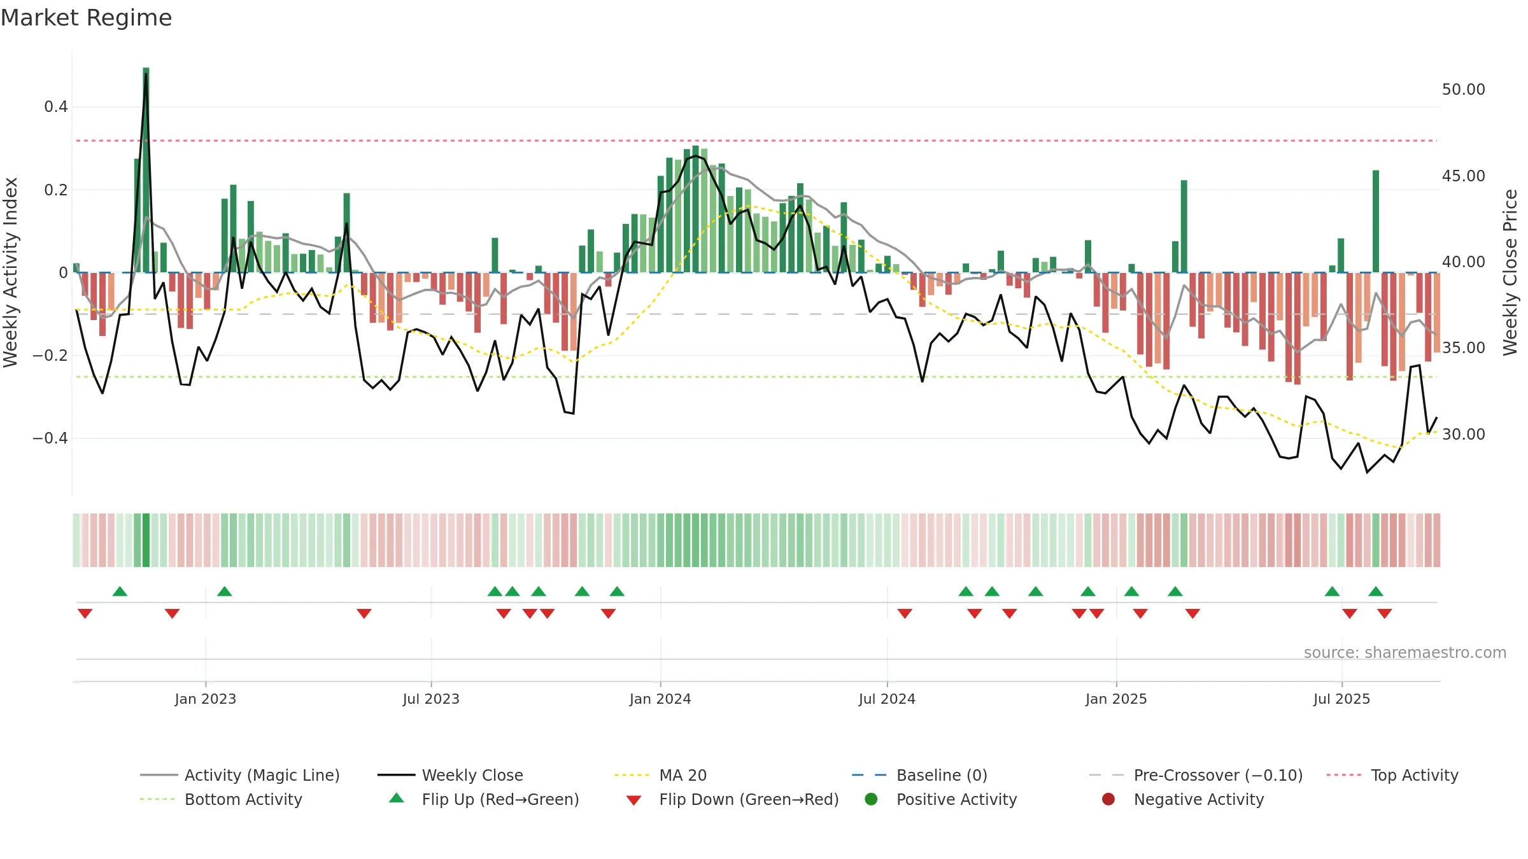The height and width of the screenshot is (859, 1528).
Task: Select the Positive Activity legend label
Action: (x=956, y=799)
